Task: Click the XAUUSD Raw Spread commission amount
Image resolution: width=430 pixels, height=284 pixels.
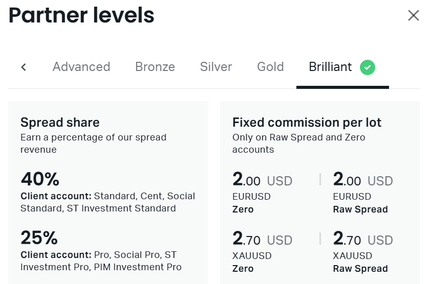Action: point(363,240)
